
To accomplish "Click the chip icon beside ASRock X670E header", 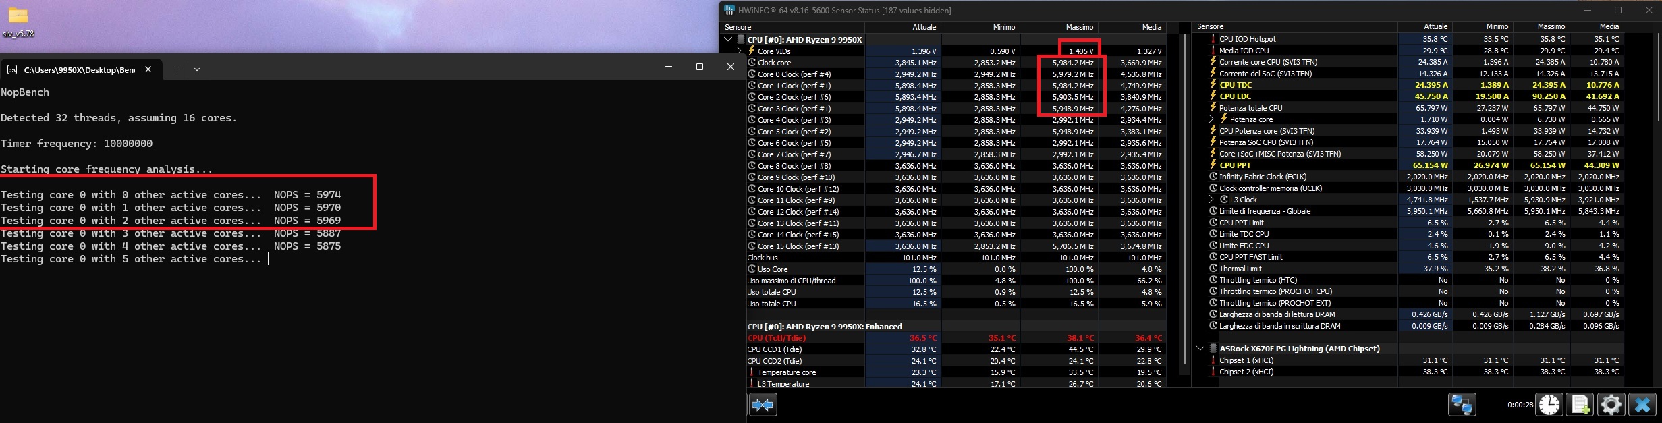I will (x=1213, y=349).
